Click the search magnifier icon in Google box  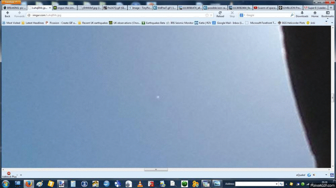pyautogui.click(x=292, y=15)
